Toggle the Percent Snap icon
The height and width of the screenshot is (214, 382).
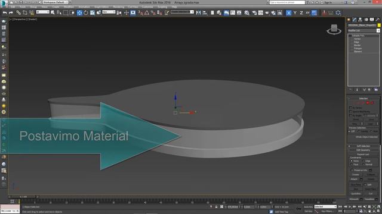pos(153,12)
